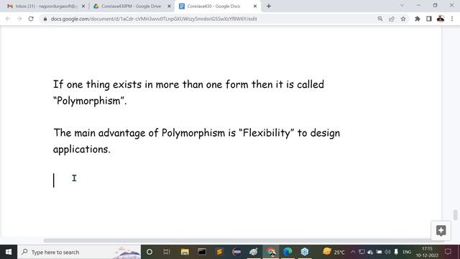Screen dimensions: 460x259
Task: Toggle the browser side panel
Action: [428, 19]
